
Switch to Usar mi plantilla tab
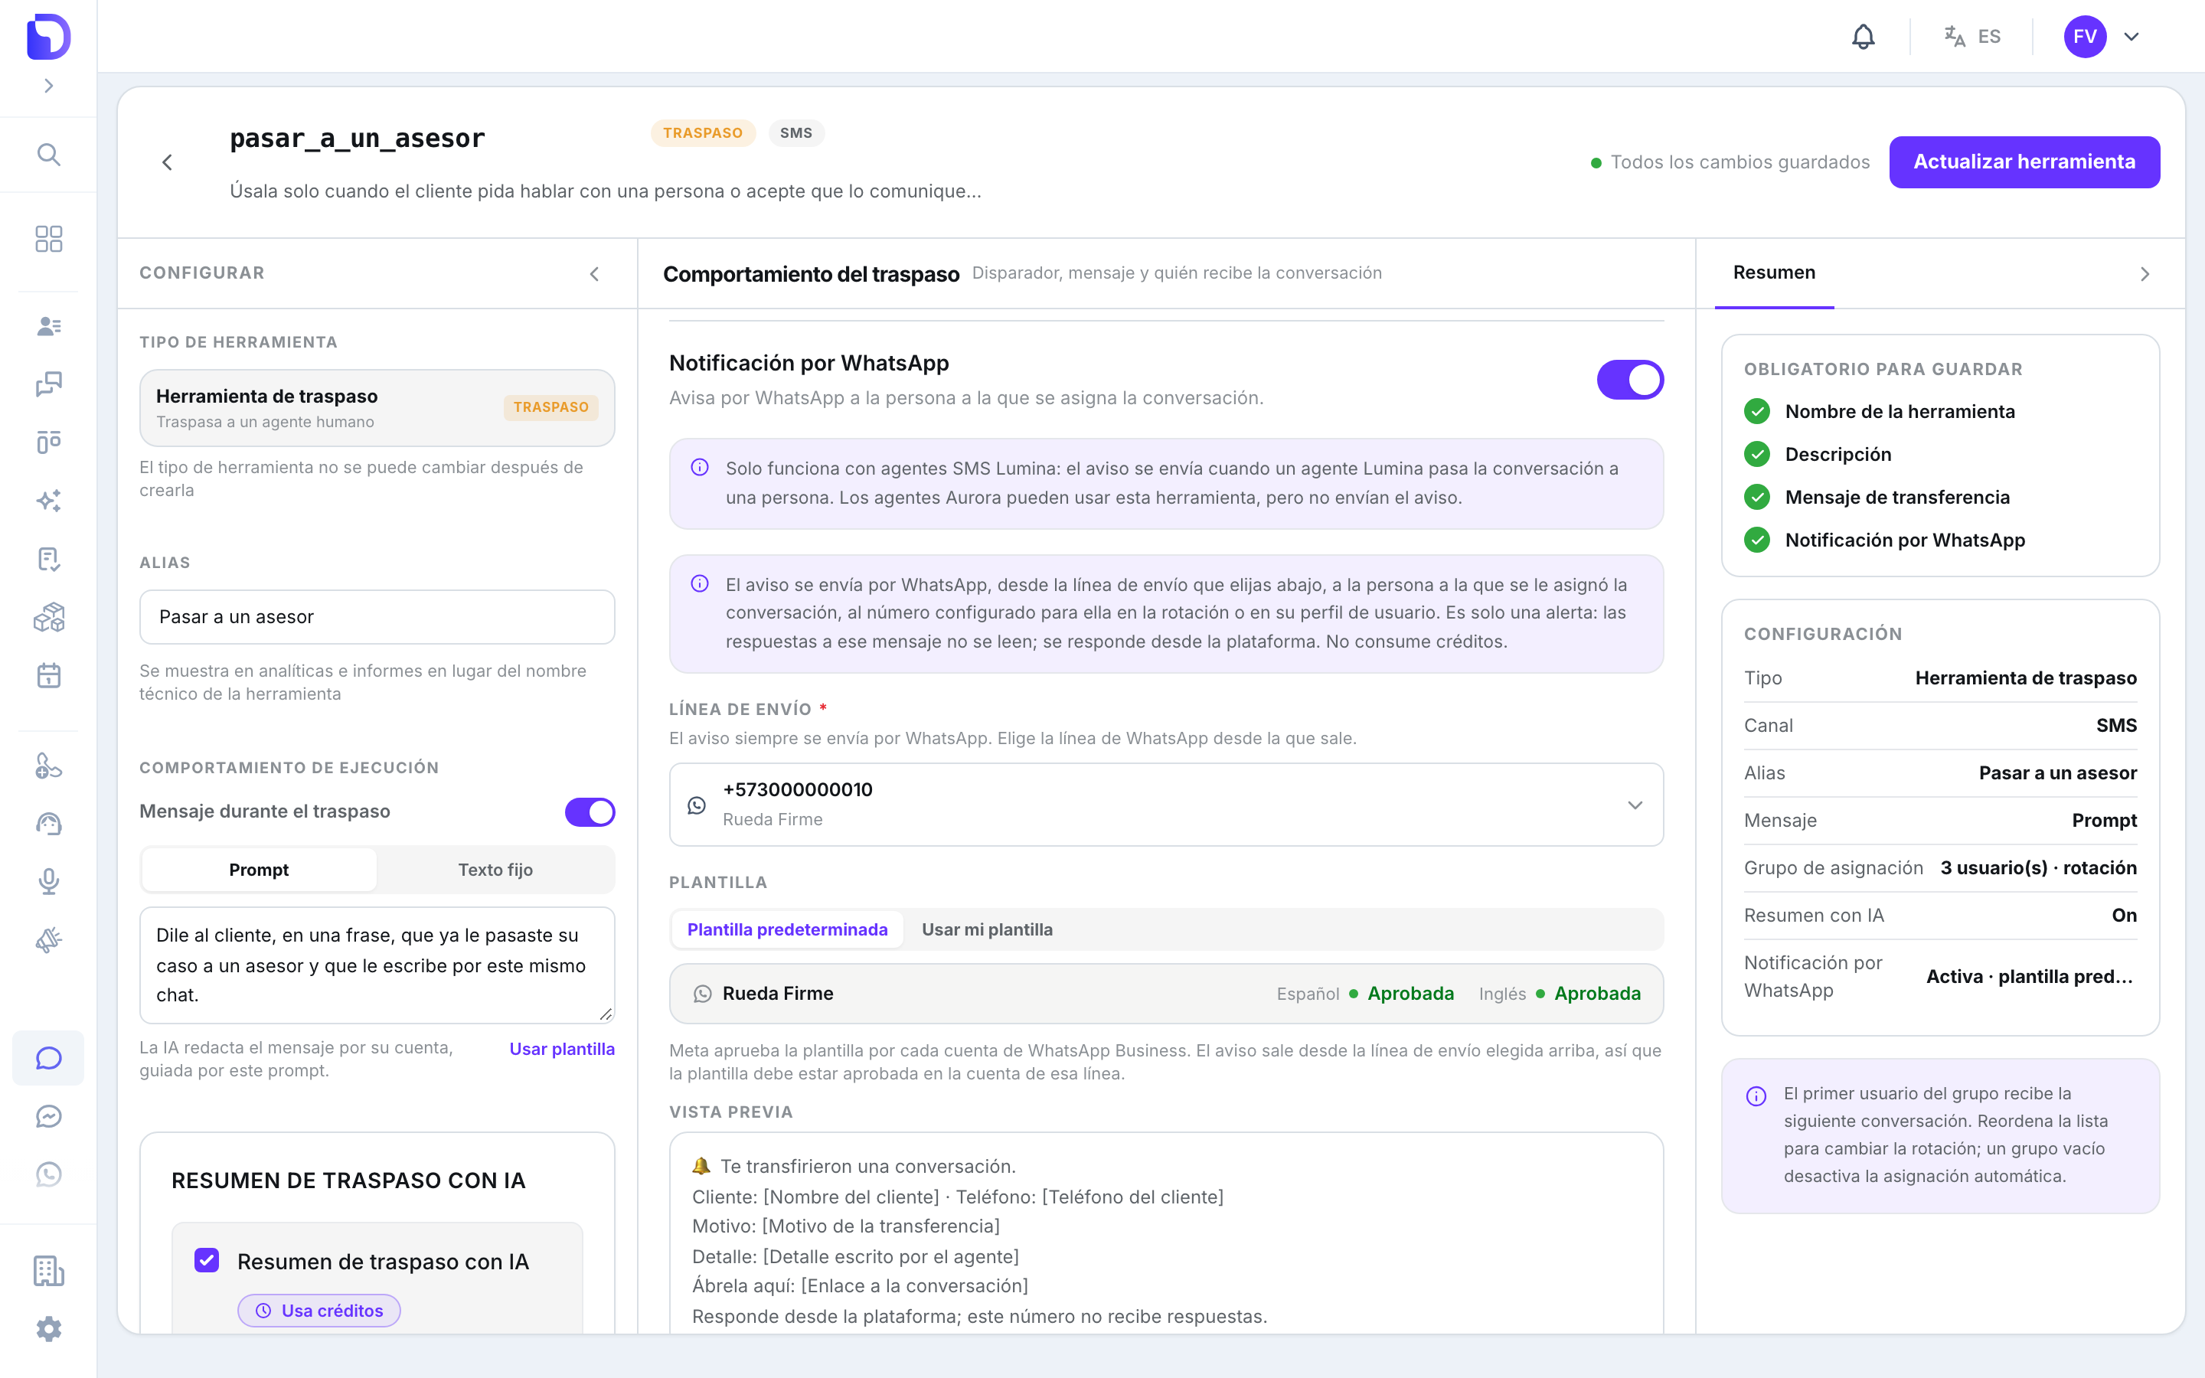987,929
